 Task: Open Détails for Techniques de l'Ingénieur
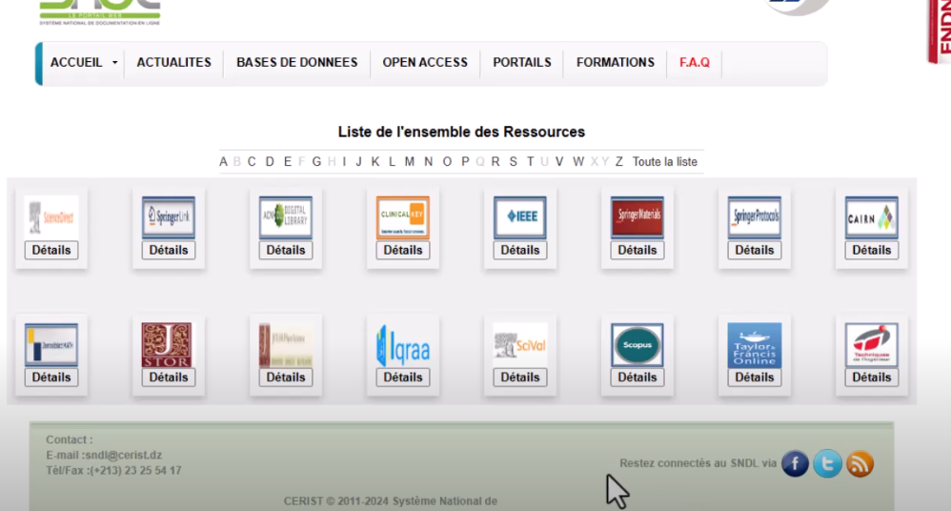pyautogui.click(x=872, y=377)
